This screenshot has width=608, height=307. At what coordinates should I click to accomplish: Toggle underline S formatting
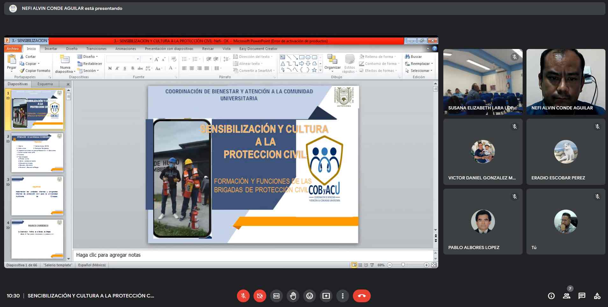pos(125,68)
